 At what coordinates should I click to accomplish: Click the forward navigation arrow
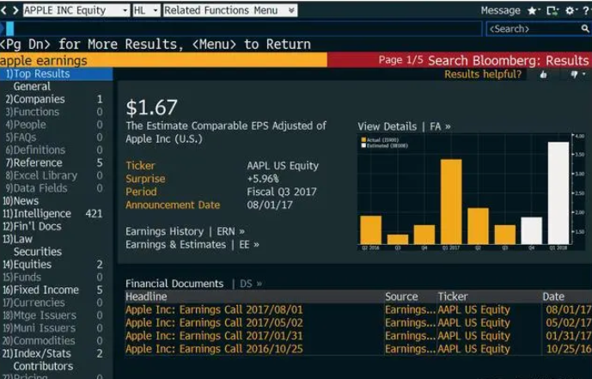15,10
